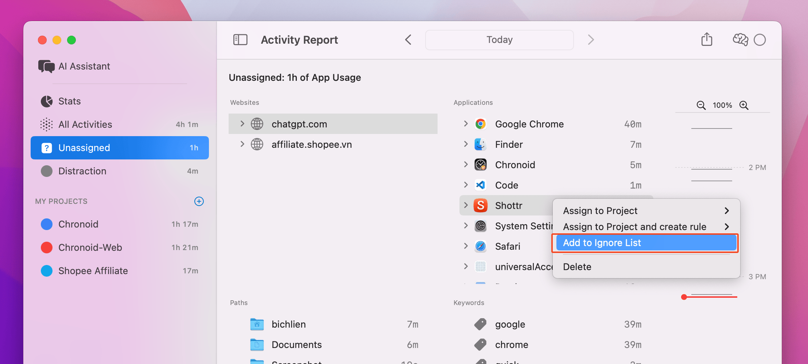Open AI Assistant in sidebar
This screenshot has height=364, width=808.
84,66
